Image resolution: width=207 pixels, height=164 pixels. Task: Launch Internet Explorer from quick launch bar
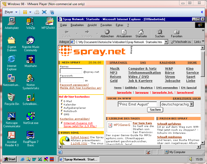coord(23,159)
